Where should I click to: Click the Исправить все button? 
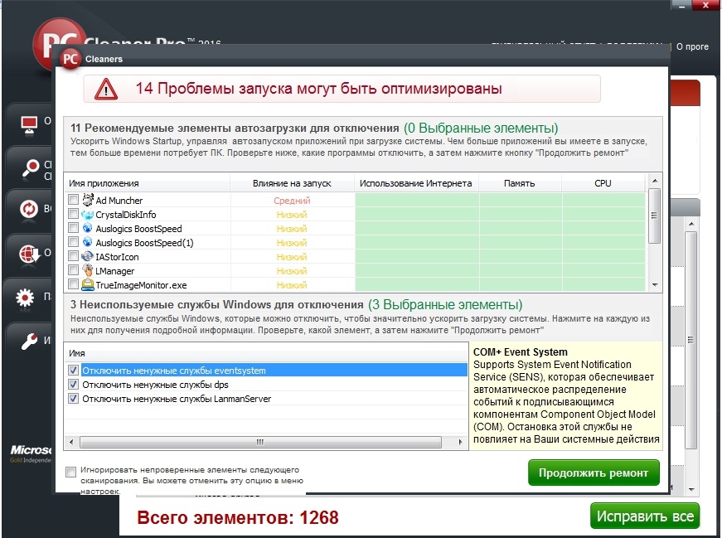pyautogui.click(x=645, y=516)
